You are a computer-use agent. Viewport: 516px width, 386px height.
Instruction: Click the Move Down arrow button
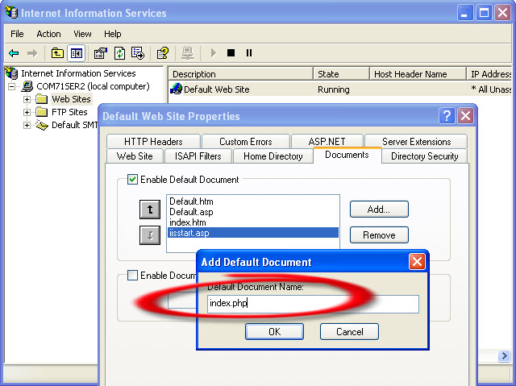(x=150, y=235)
